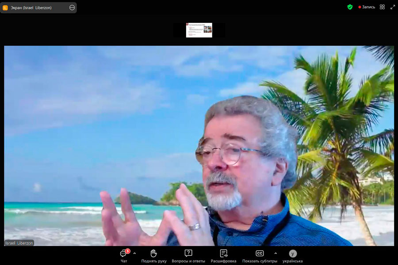Open the green security shield info

350,7
